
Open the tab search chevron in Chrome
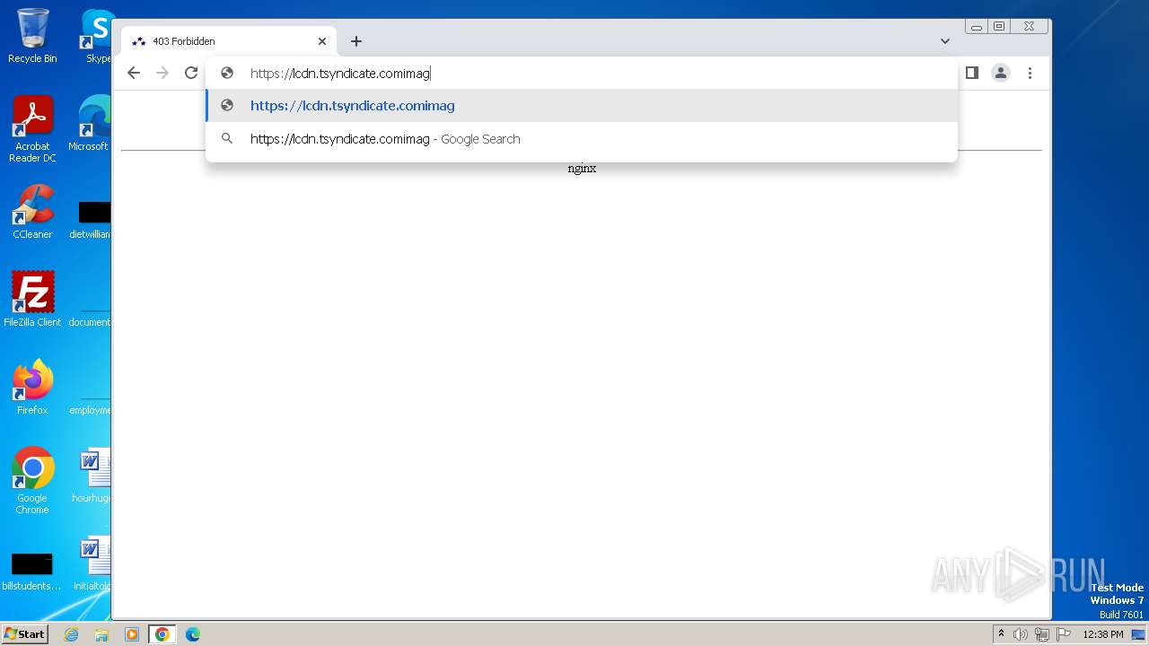tap(945, 41)
